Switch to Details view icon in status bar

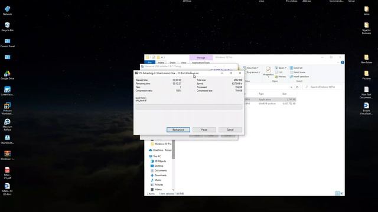(337, 193)
